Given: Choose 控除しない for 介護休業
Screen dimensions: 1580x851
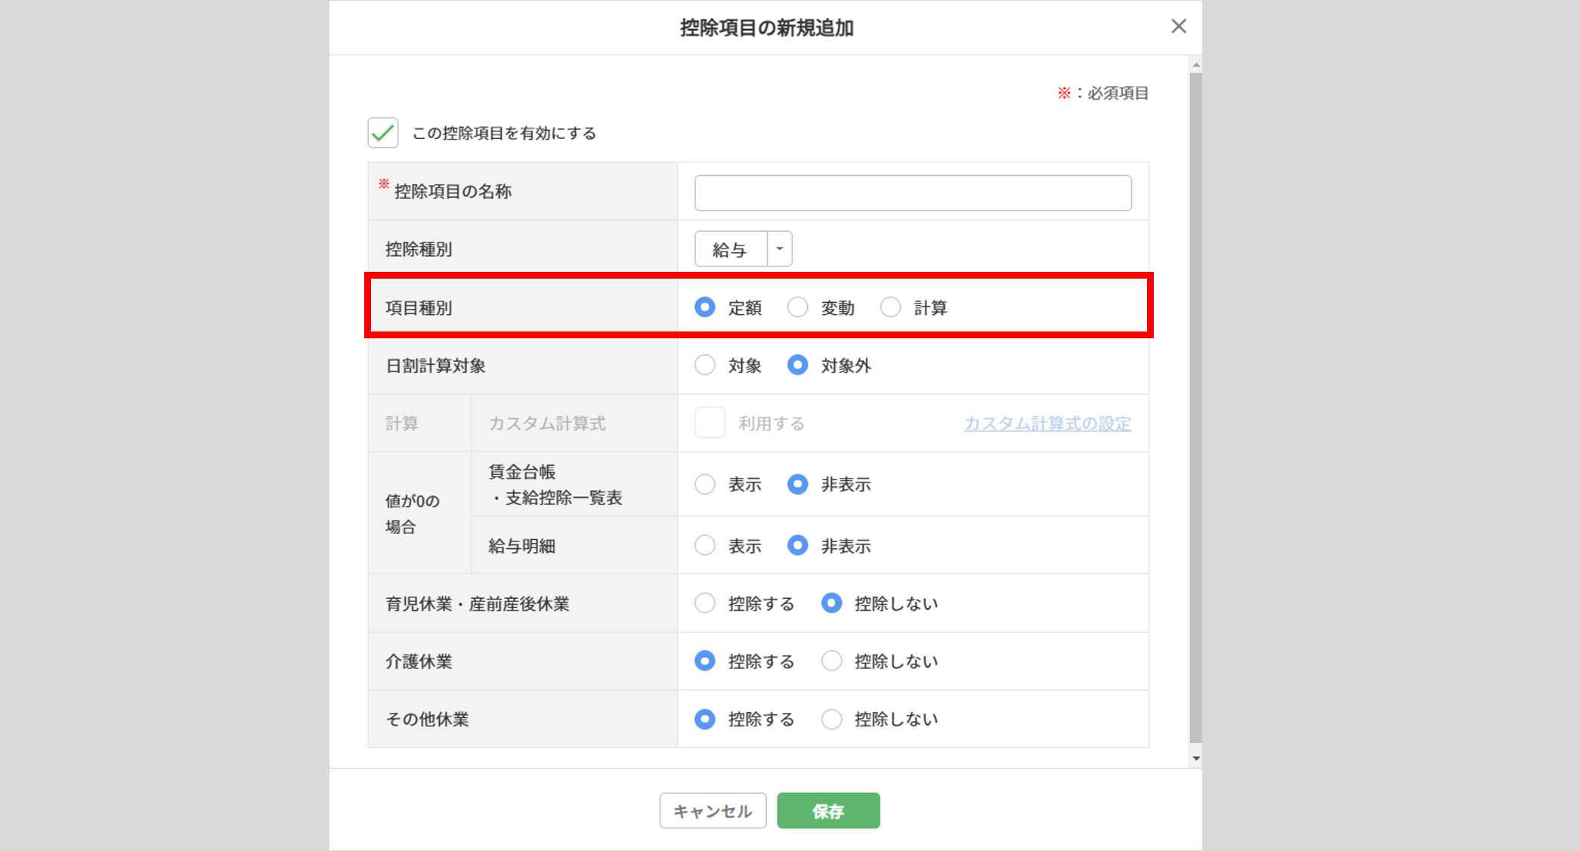Looking at the screenshot, I should coord(832,661).
